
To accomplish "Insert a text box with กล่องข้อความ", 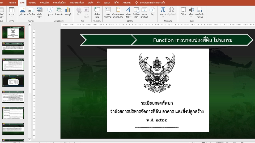I will click(x=108, y=12).
